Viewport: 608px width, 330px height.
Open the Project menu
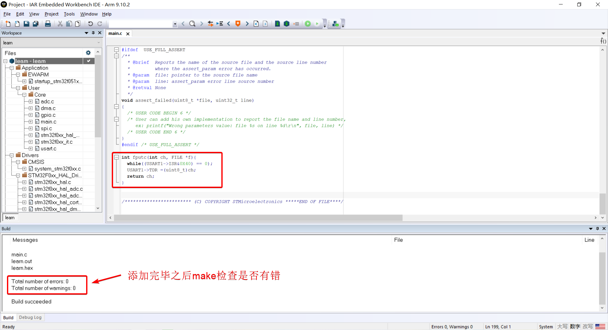51,14
